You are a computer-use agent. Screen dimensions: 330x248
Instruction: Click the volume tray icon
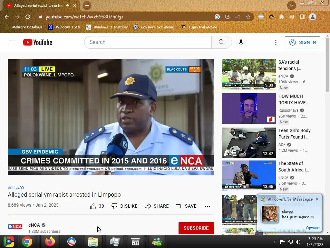298,242
